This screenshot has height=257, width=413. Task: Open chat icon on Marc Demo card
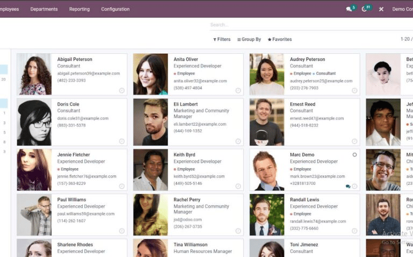(348, 187)
